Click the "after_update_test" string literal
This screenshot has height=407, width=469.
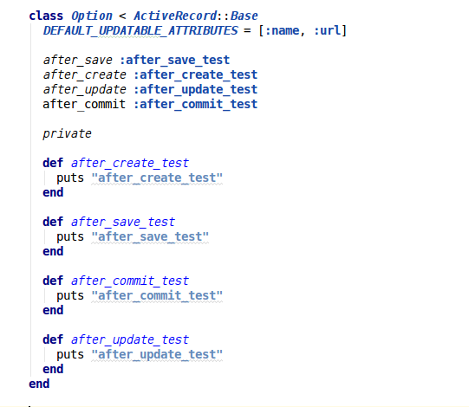(157, 354)
